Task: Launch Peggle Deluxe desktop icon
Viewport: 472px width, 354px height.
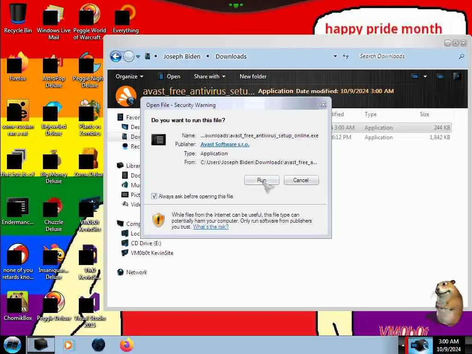Action: tap(53, 306)
